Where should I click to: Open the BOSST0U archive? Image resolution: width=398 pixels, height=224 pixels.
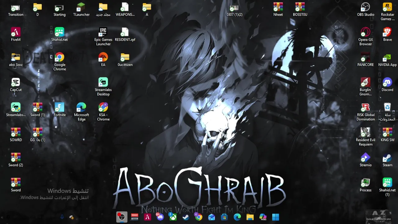click(x=300, y=10)
